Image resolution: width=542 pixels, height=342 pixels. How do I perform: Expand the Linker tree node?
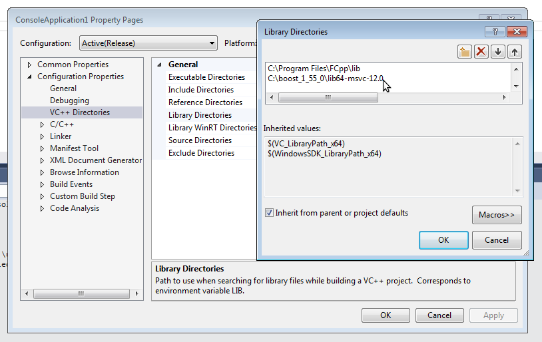[42, 136]
